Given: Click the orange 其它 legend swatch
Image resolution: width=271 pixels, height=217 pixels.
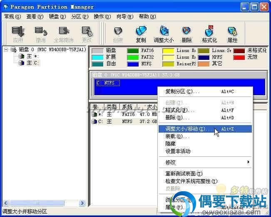Looking at the screenshot, I should [204, 64].
